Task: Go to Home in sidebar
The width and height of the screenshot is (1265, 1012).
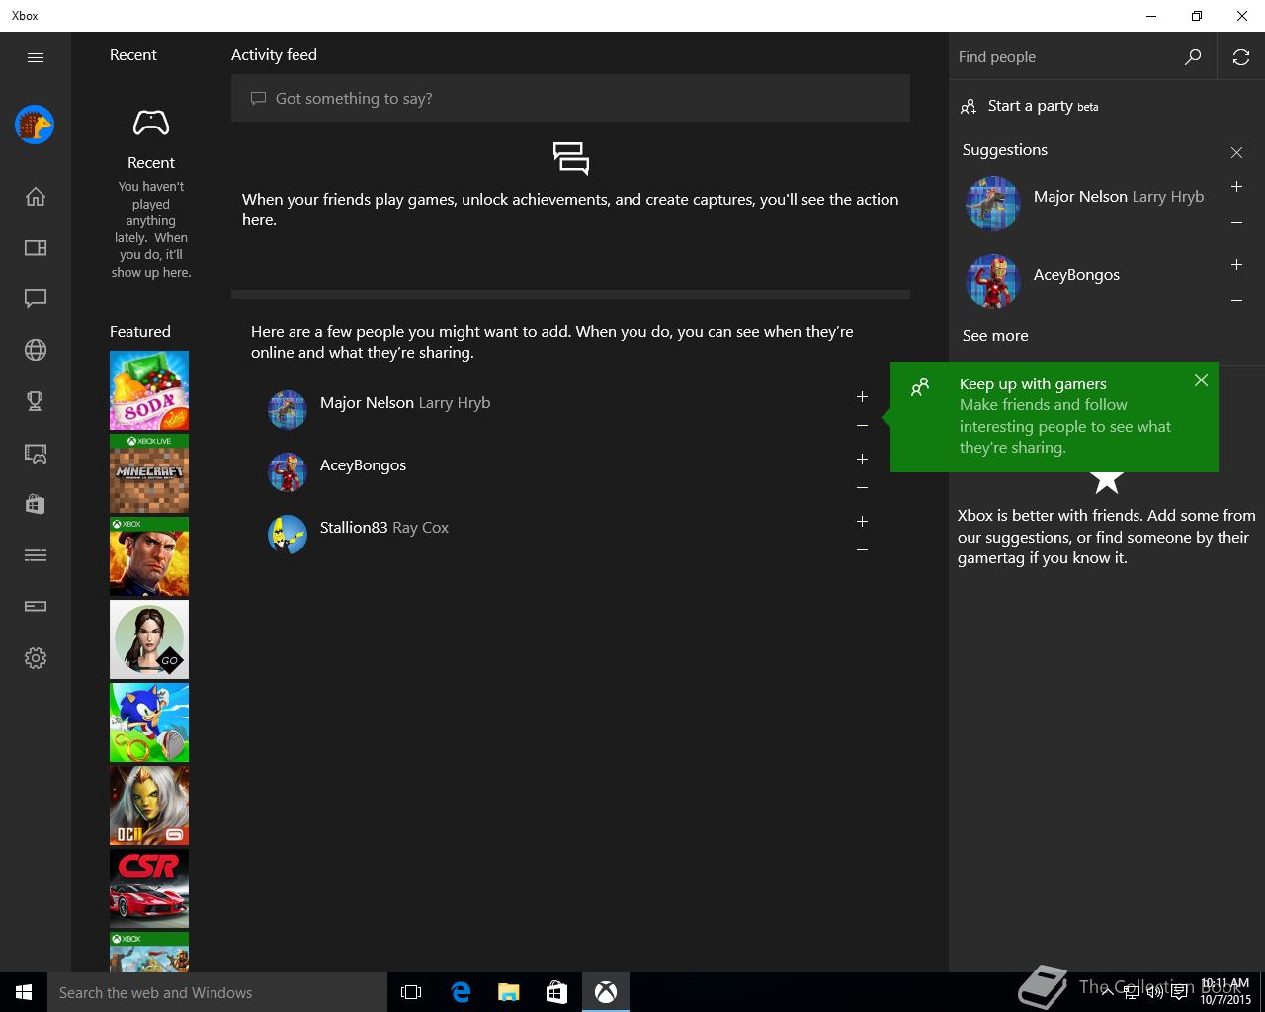Action: click(36, 196)
